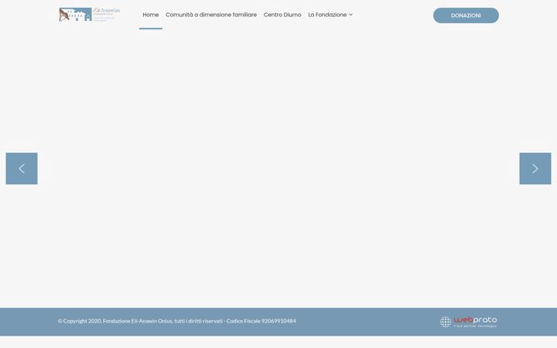Advance to next slide with right arrow
This screenshot has width=557, height=348.
click(x=535, y=169)
